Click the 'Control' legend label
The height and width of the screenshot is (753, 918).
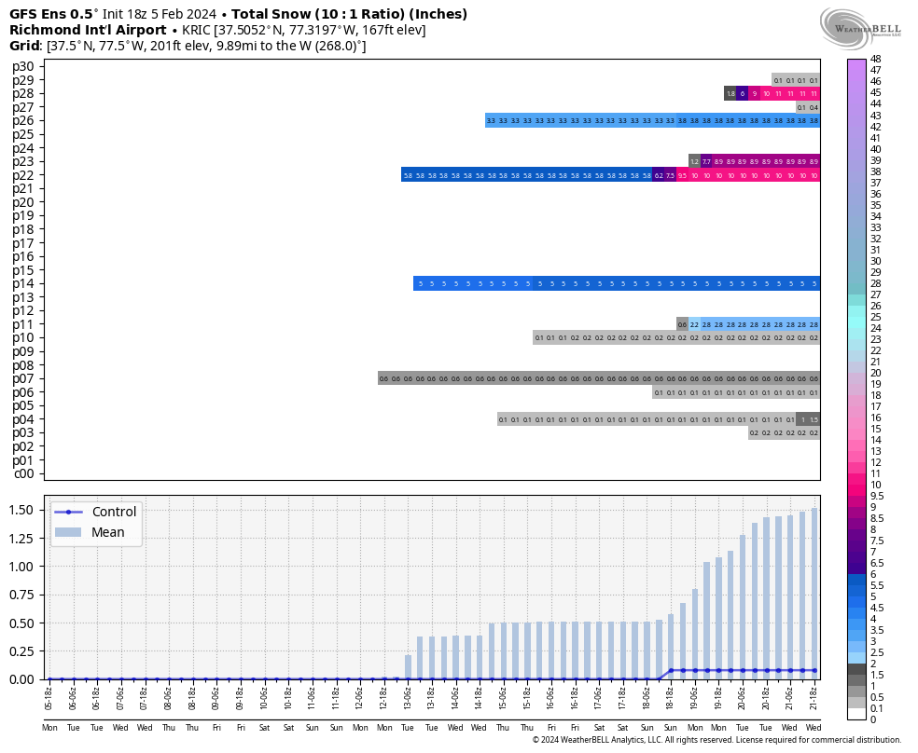[x=114, y=512]
